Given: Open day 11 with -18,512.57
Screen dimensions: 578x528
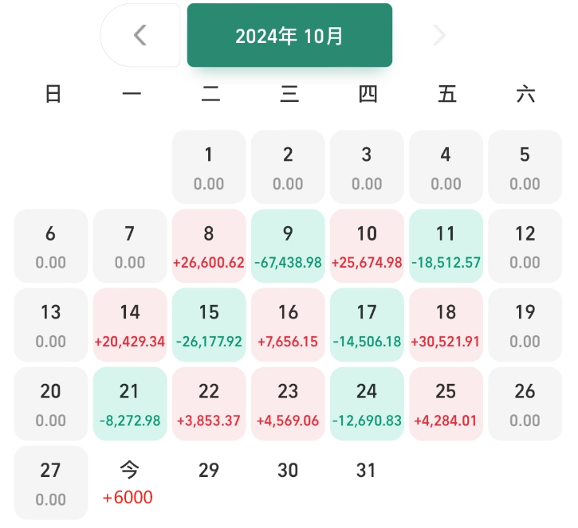Looking at the screenshot, I should coord(446,246).
